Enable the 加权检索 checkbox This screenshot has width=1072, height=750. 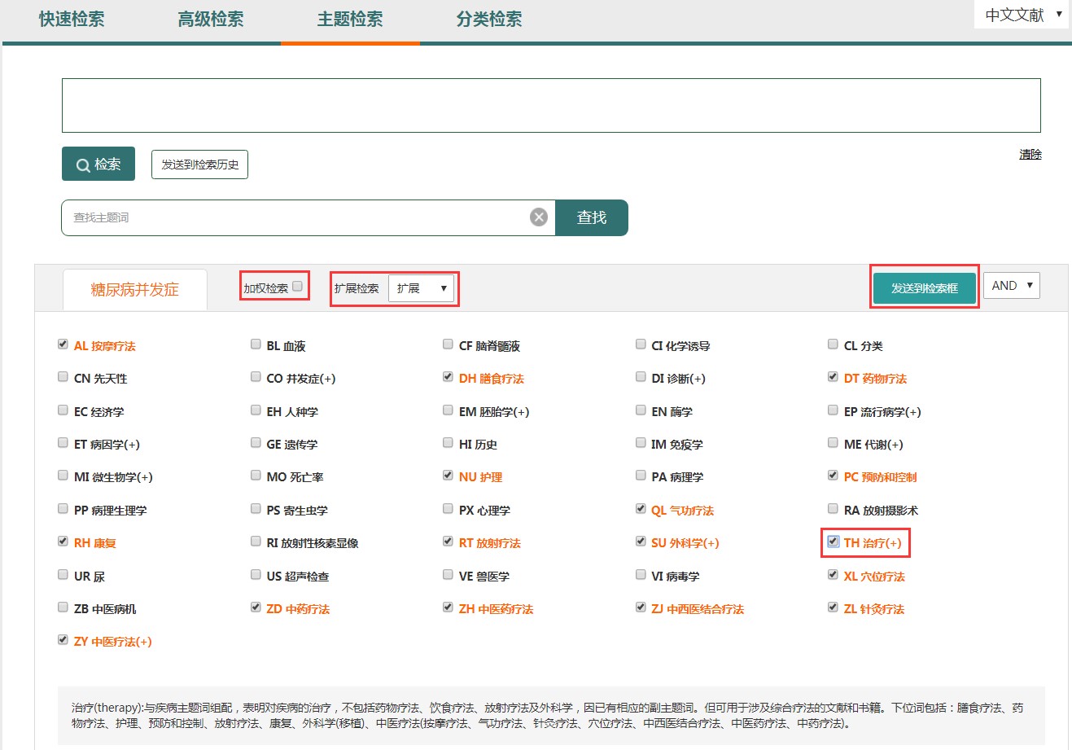tap(297, 287)
